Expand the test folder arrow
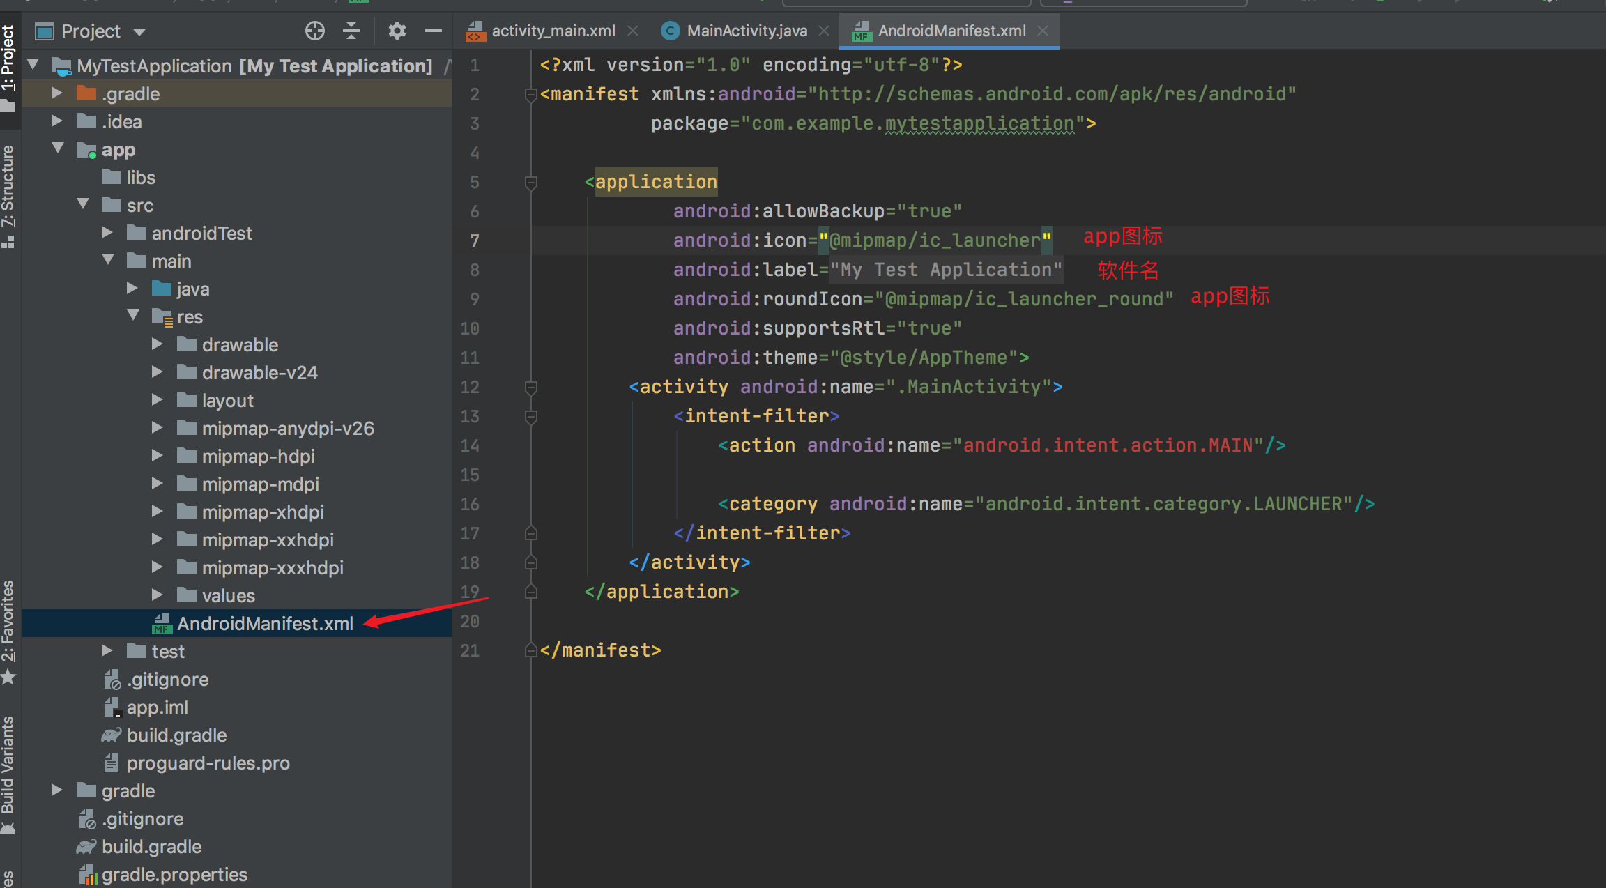 (x=107, y=650)
